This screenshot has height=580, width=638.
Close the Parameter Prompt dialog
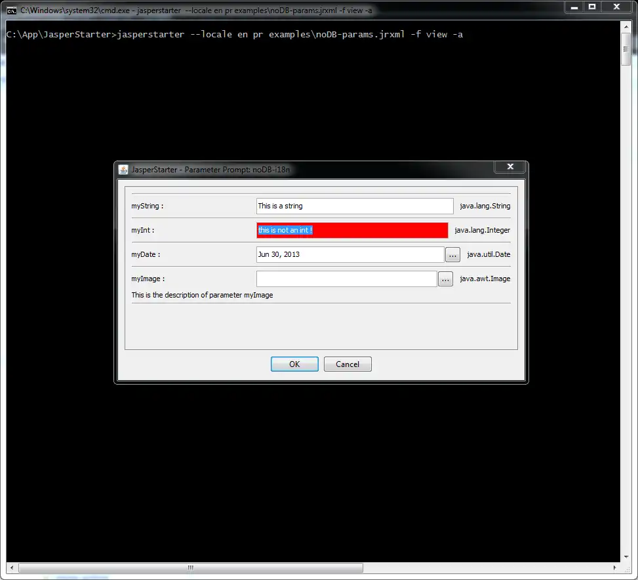510,166
